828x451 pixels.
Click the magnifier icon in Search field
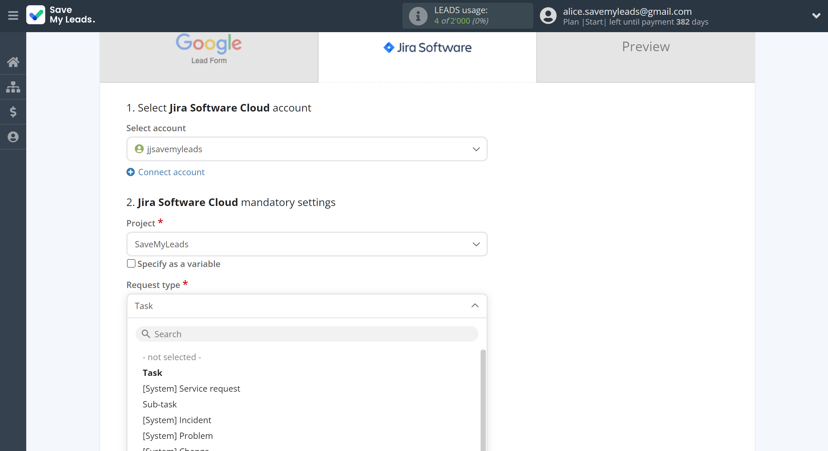coord(146,334)
